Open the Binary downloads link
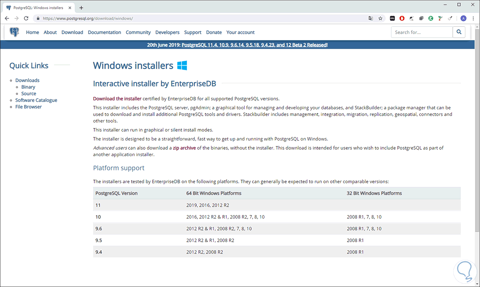This screenshot has width=480, height=287. (x=28, y=86)
